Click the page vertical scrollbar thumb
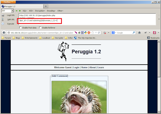Viewport: 161px width, 114px height. pyautogui.click(x=159, y=60)
